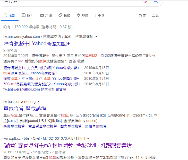Open 面積單位換算 sitelink
Image resolution: width=188 pixels, height=160 pixels.
click(96, 126)
